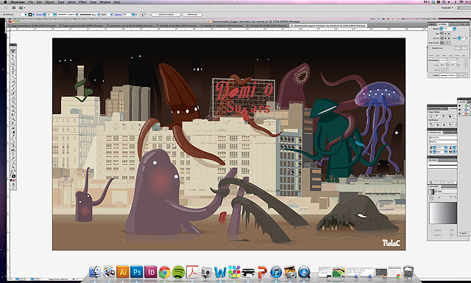Viewport: 471px width, 283px height.
Task: Open the stroke color swatch in control bar
Action: 30,15
